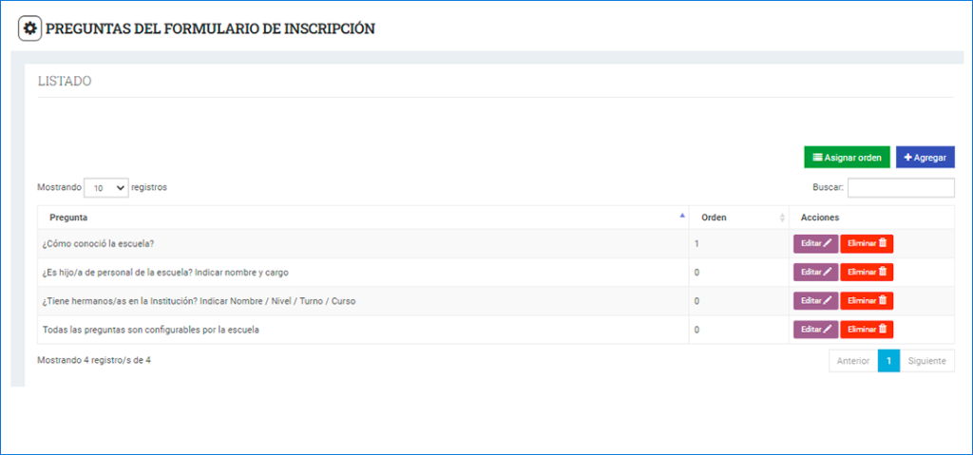Click Editar for '¿Cómo conoció la escuela?'
This screenshot has height=455, width=973.
(815, 243)
